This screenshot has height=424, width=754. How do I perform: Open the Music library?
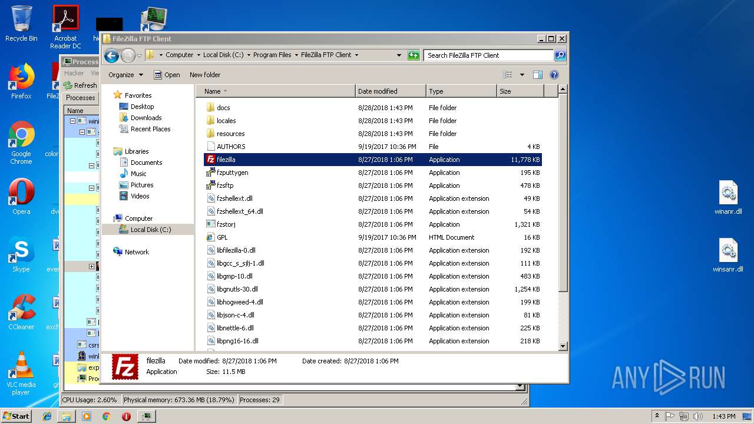(133, 174)
